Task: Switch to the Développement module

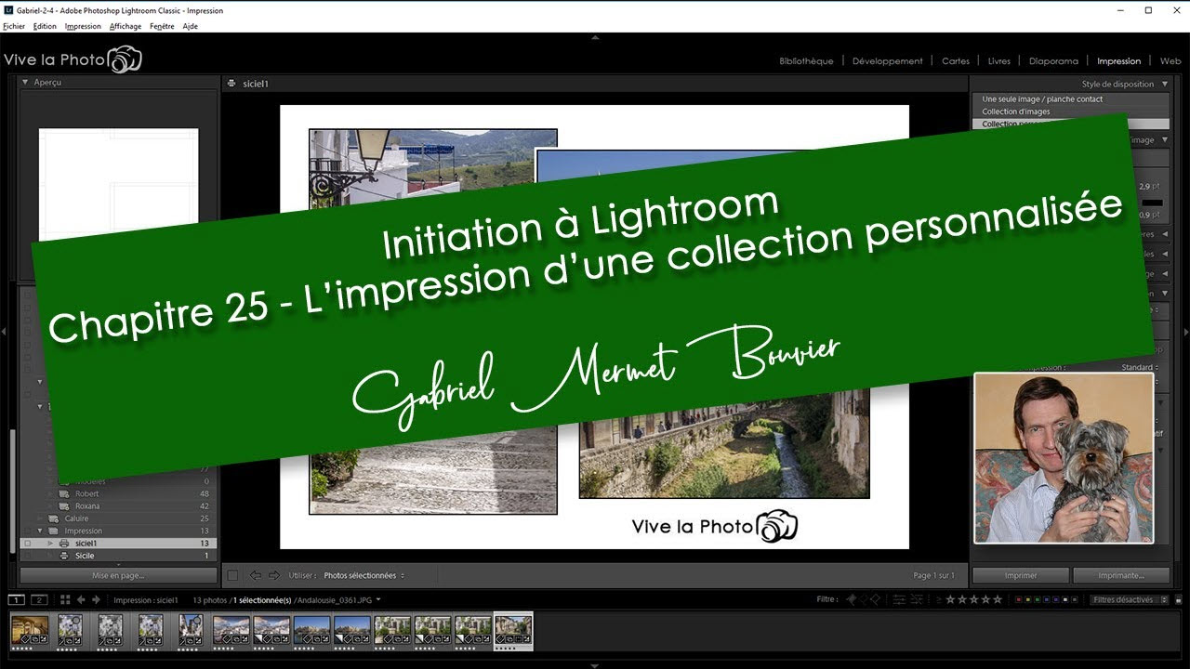Action: 887,61
